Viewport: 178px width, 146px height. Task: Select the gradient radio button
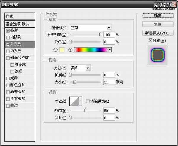click(70, 50)
